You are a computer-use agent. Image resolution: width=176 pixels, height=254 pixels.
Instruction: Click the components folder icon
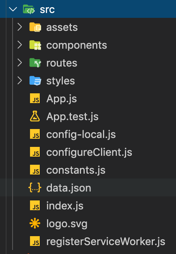(35, 45)
